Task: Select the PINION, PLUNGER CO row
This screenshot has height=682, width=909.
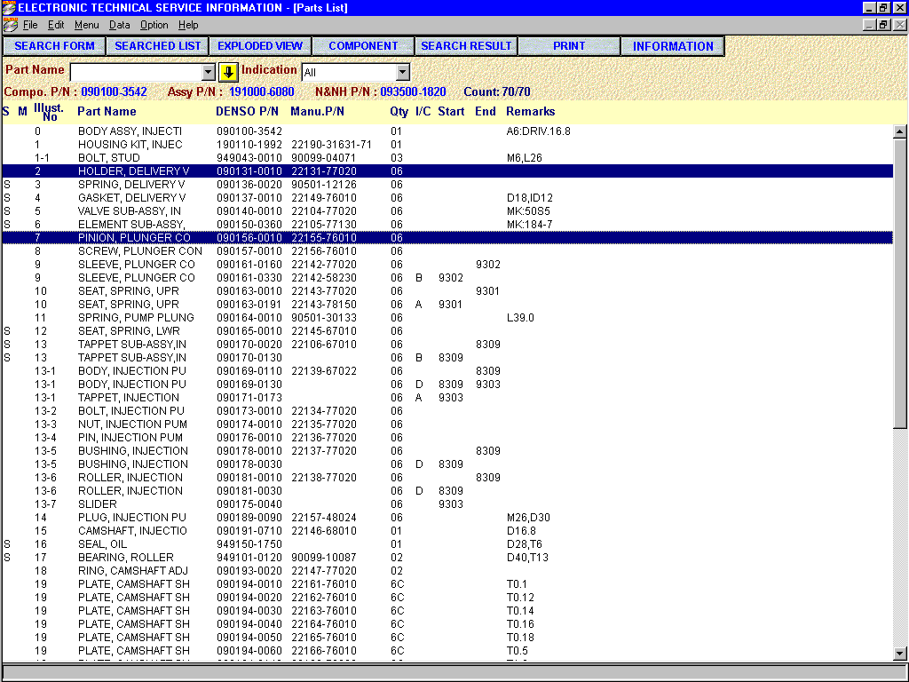Action: pos(447,238)
